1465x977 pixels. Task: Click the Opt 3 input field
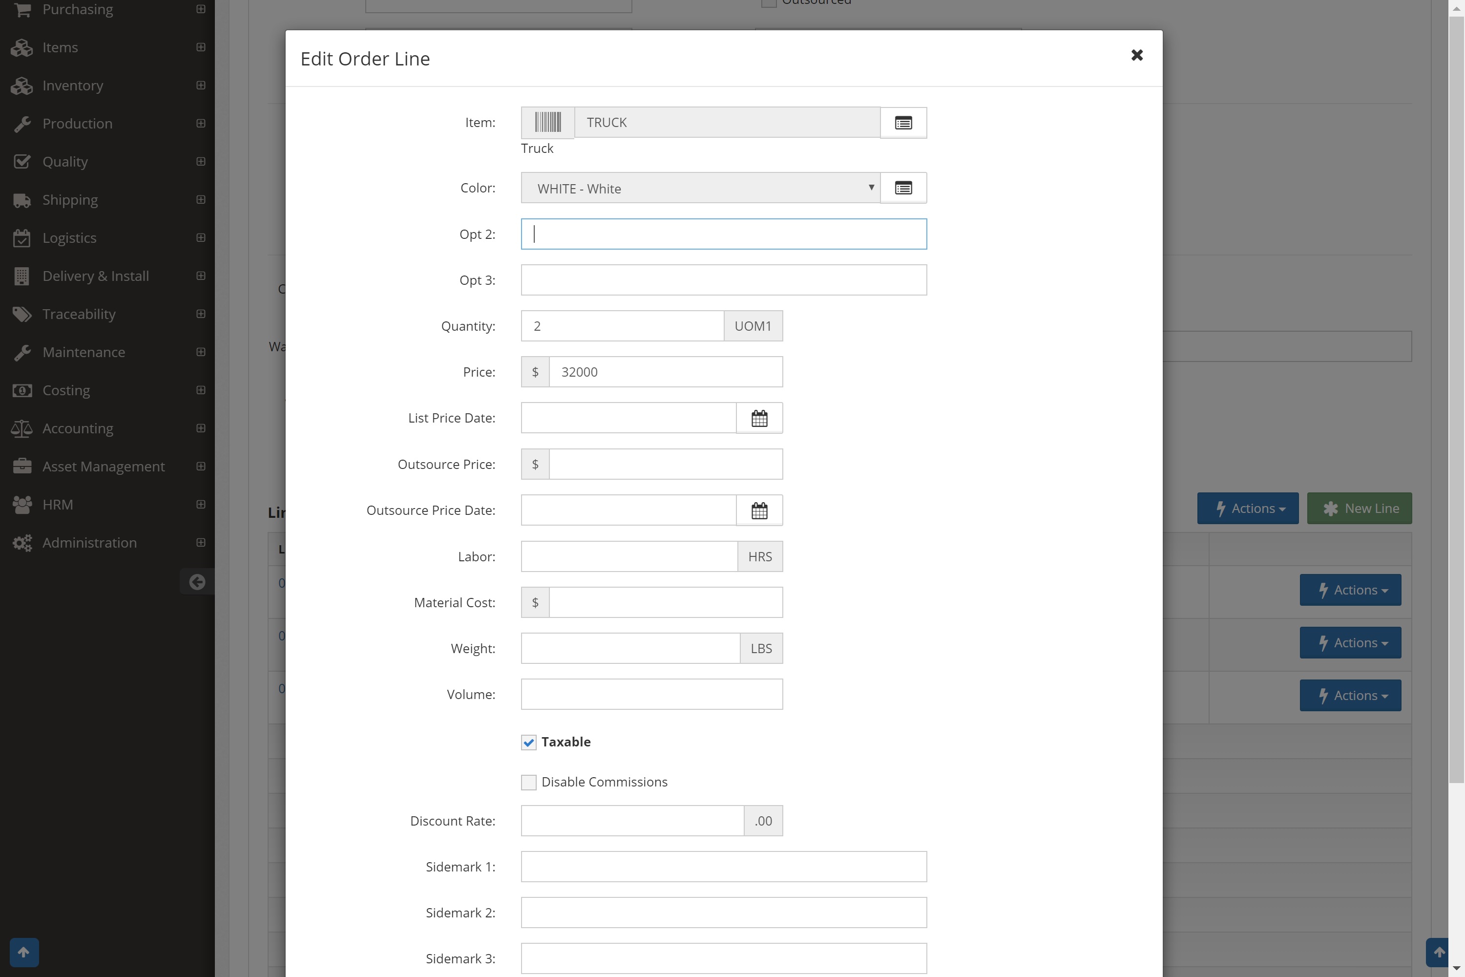point(724,280)
